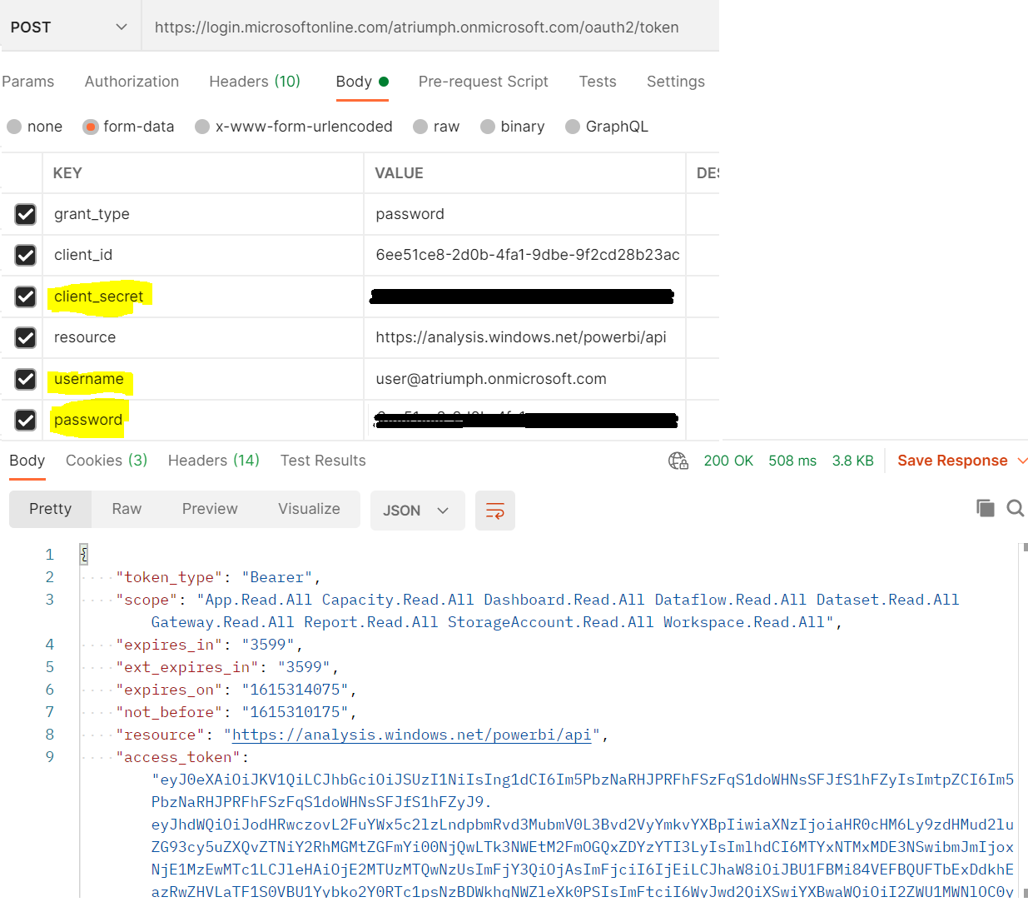The height and width of the screenshot is (902, 1028).
Task: Expand the Save Response dropdown arrow
Action: click(x=1022, y=461)
